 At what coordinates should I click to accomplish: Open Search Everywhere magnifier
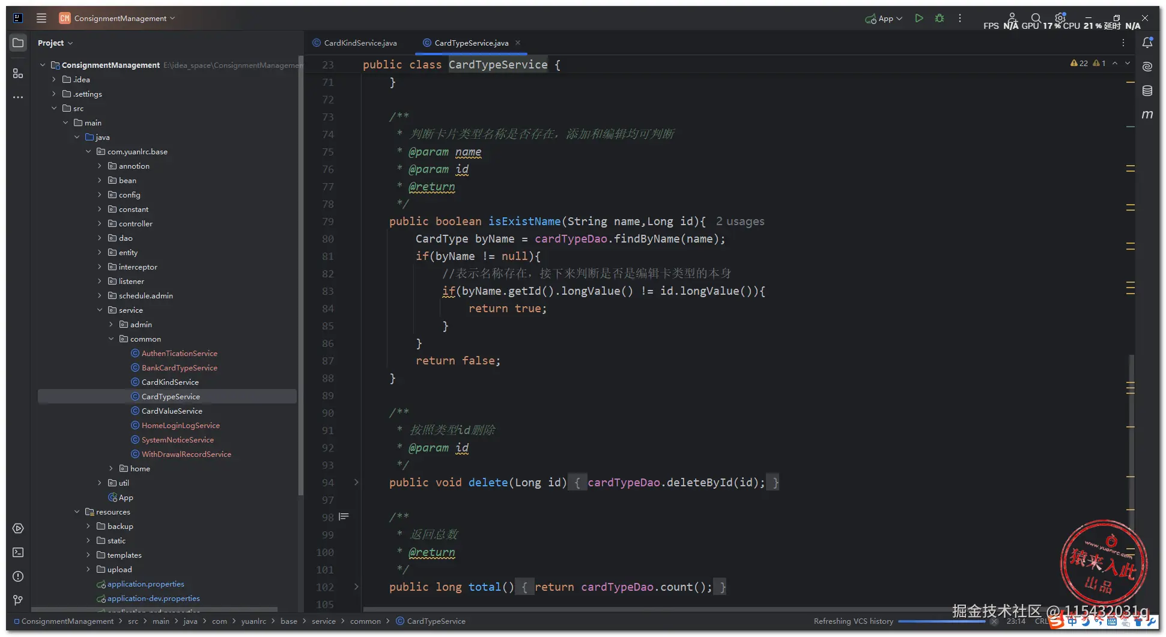[1036, 18]
